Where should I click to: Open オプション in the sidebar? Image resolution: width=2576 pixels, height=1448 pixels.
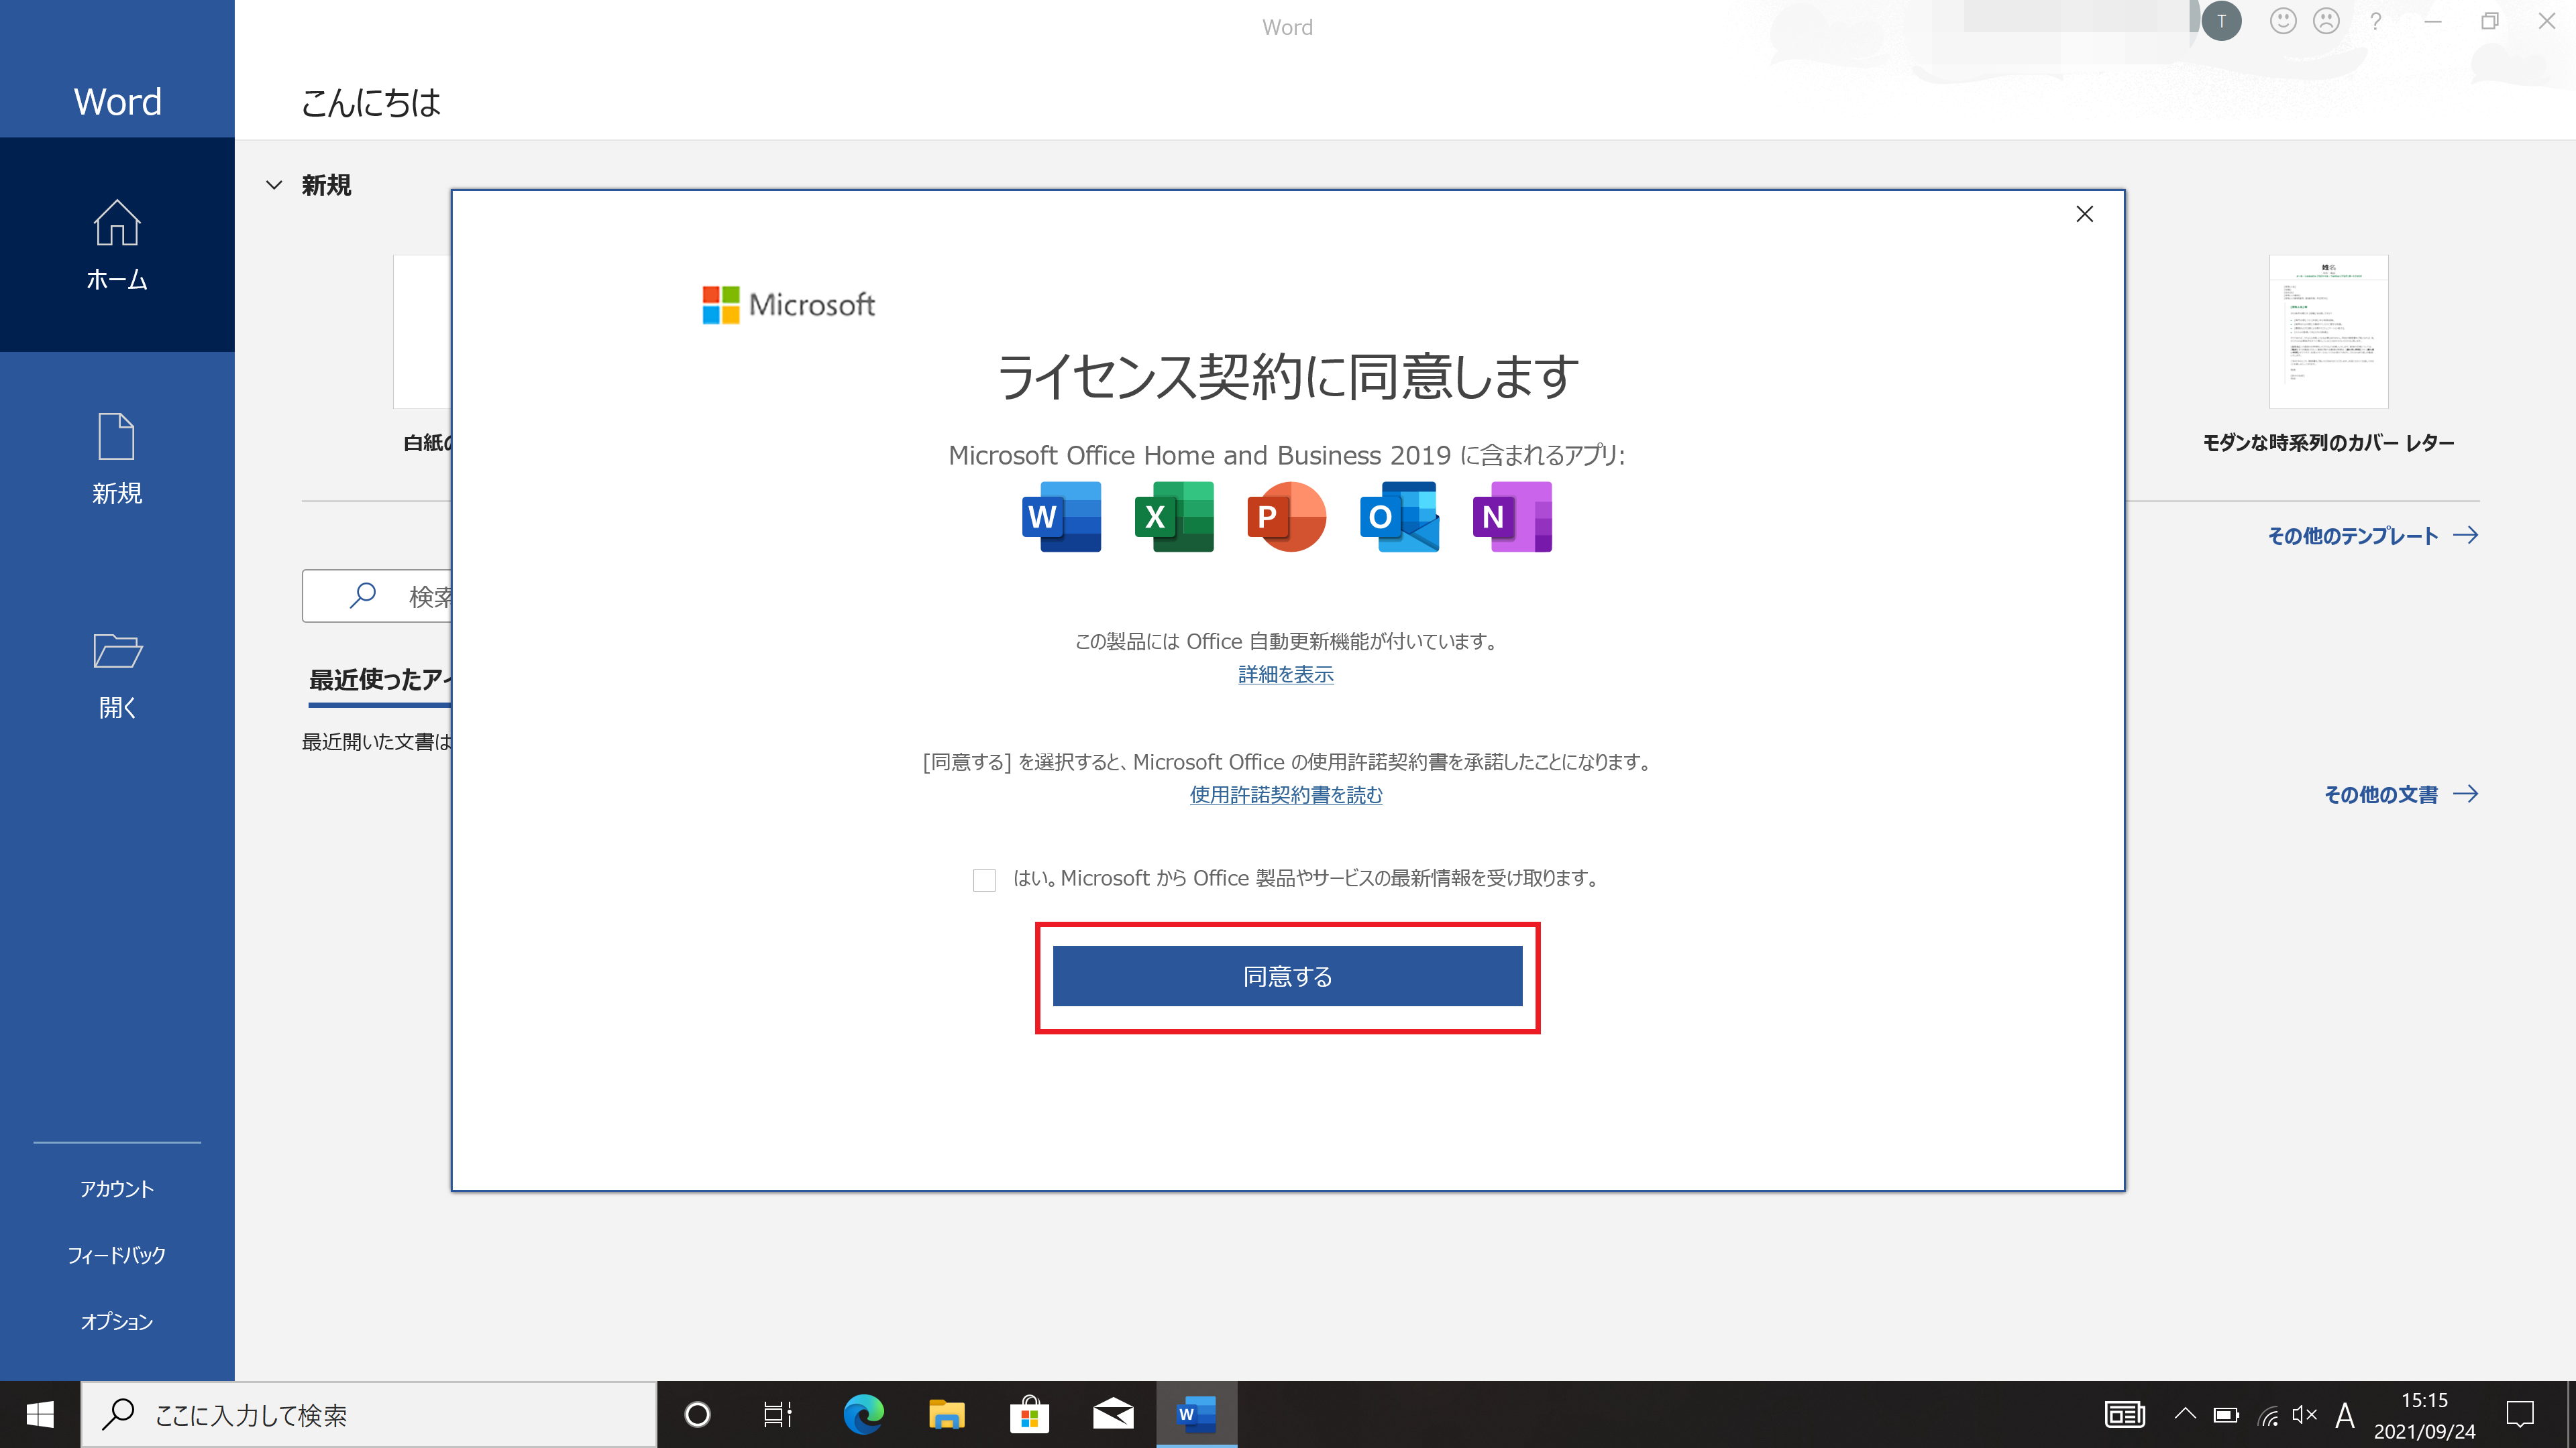click(117, 1321)
